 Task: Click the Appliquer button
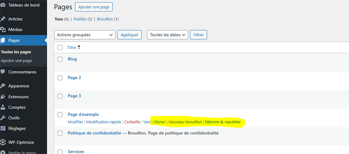click(x=129, y=35)
